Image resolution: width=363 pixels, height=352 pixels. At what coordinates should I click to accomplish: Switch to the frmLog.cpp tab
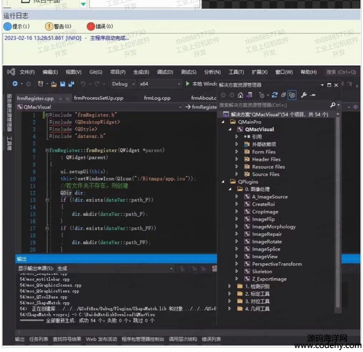(157, 98)
